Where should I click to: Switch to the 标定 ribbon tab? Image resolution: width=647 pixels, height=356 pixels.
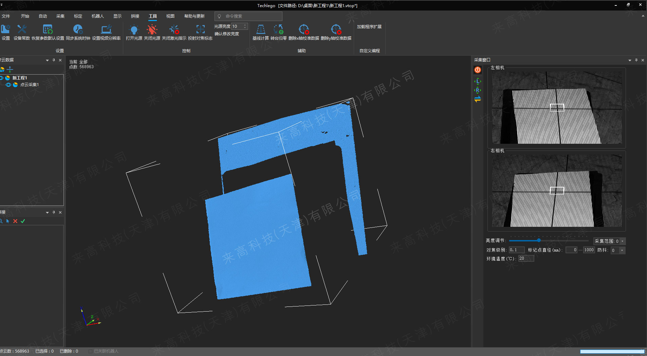(78, 16)
